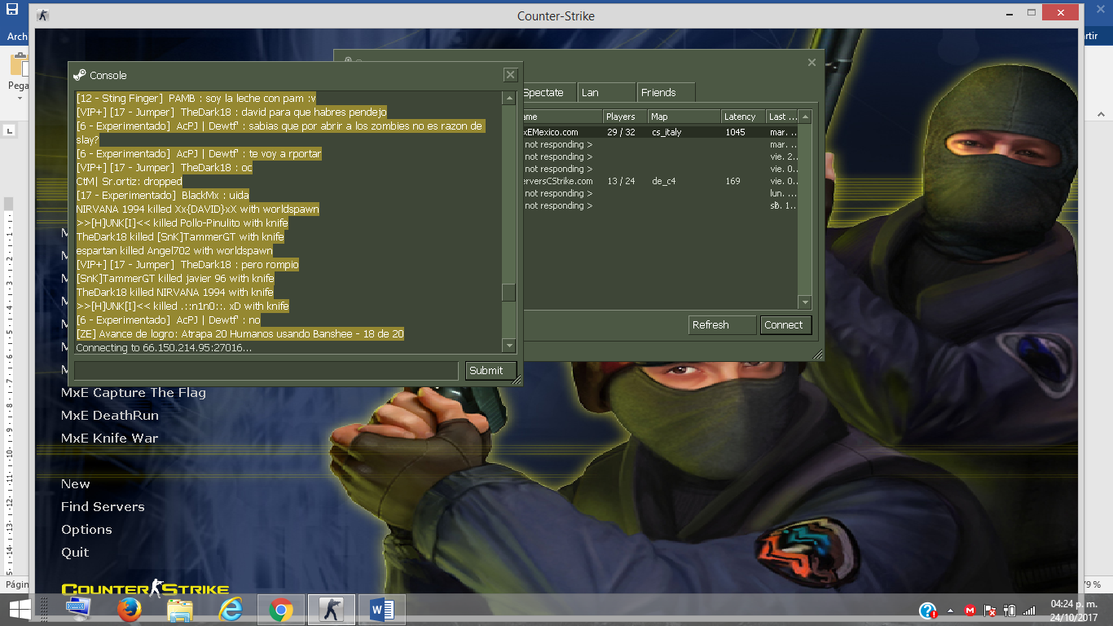The width and height of the screenshot is (1113, 626).
Task: Click the de_c4 map cell
Action: point(664,181)
